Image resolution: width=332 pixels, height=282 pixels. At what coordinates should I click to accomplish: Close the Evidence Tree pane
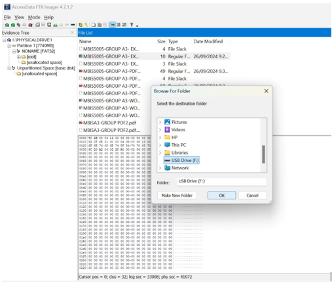tap(72, 33)
